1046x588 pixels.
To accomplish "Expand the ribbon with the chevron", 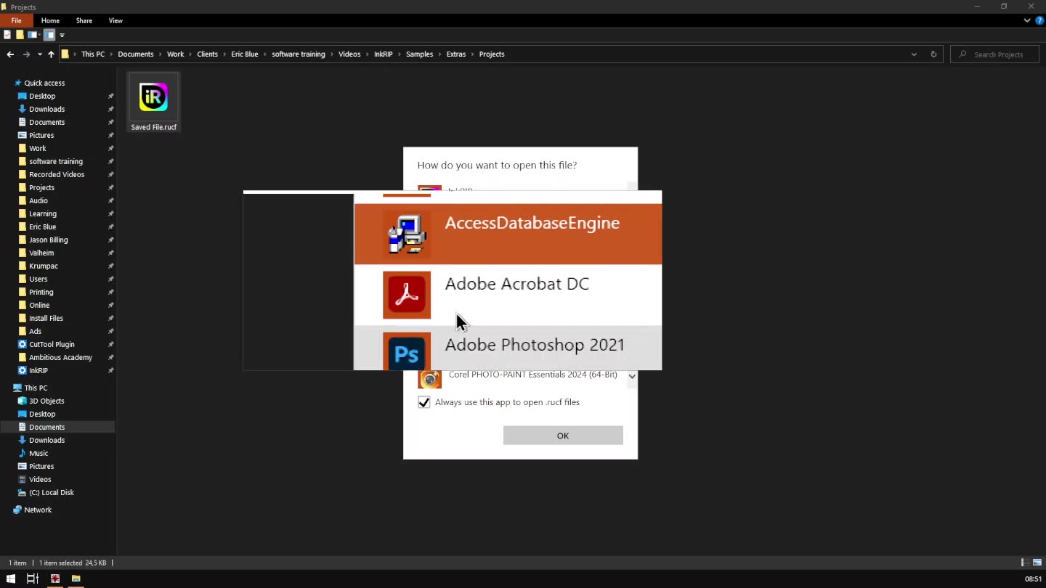I will (1026, 20).
